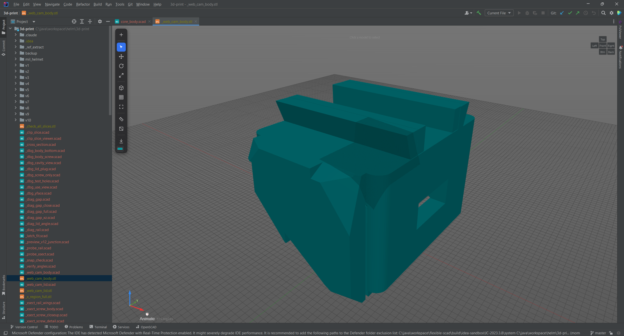Screen dimensions: 624x336
Task: Click the 3D cube icon in viewer toolbar
Action: [121, 88]
